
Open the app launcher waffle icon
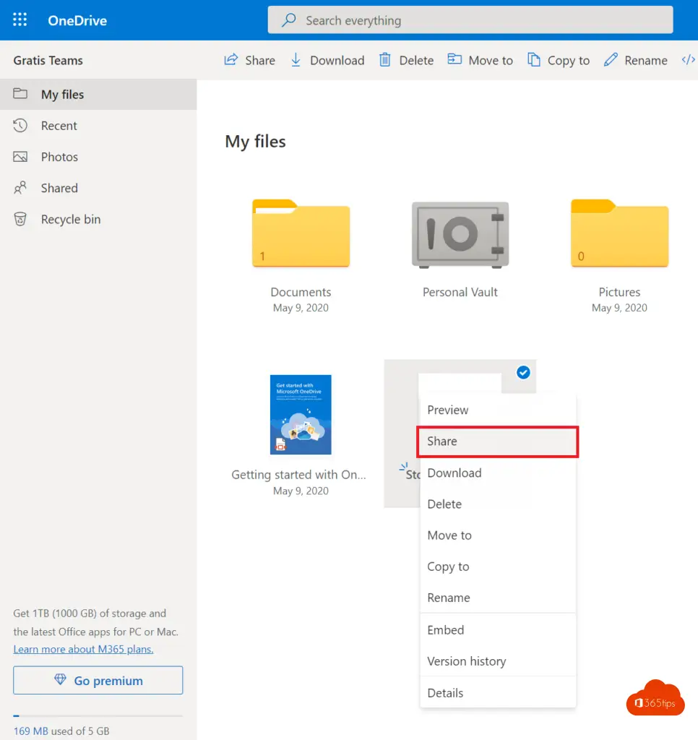(x=20, y=20)
